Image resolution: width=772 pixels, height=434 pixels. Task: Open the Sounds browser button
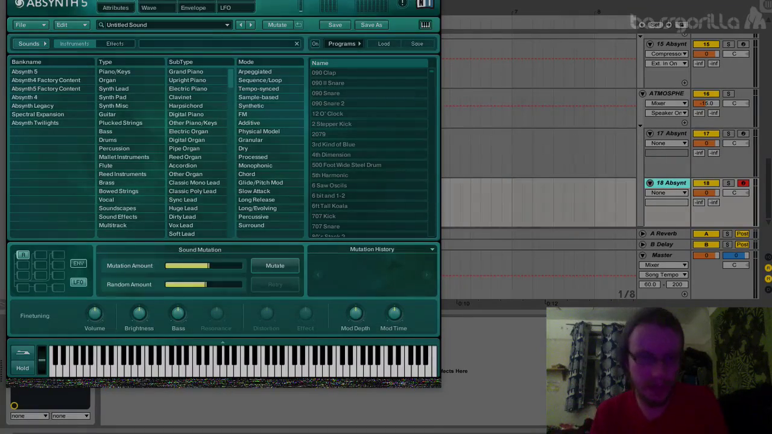[x=32, y=43]
